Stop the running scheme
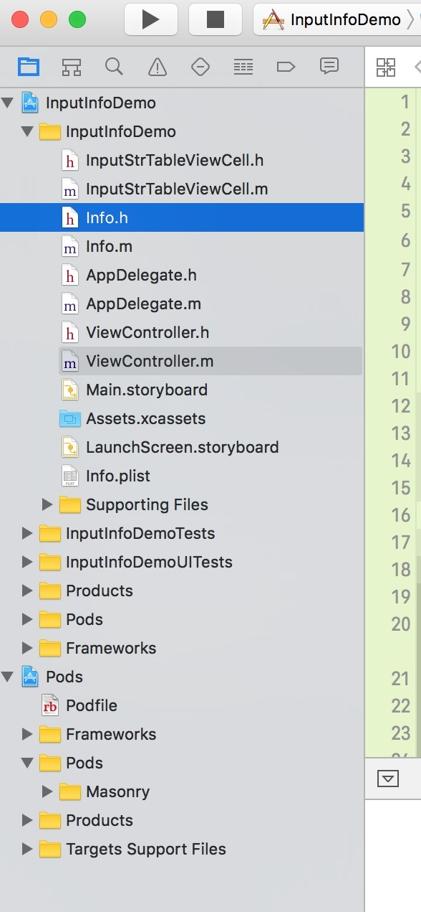The image size is (421, 912). tap(215, 19)
